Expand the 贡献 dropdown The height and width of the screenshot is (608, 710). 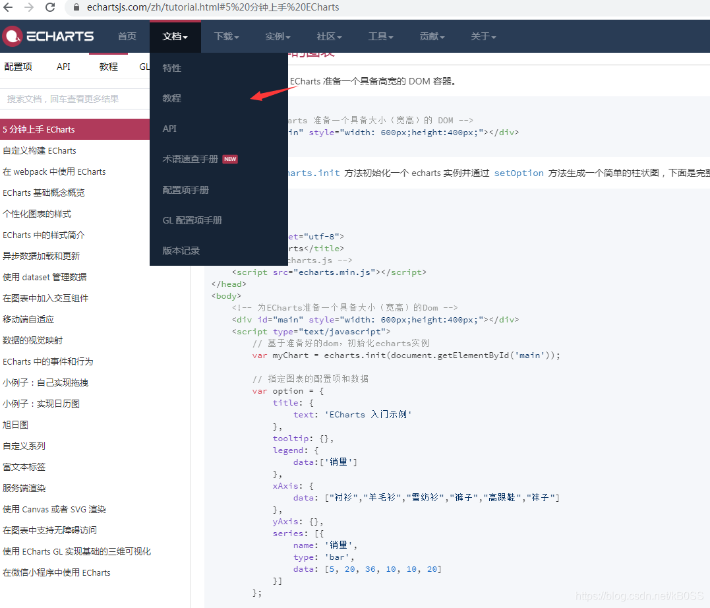point(432,36)
